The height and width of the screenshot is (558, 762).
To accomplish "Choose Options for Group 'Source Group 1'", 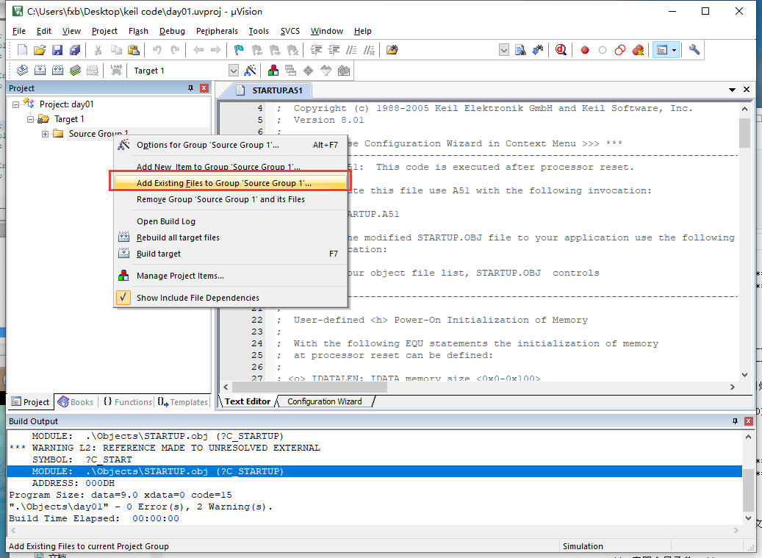I will click(230, 145).
